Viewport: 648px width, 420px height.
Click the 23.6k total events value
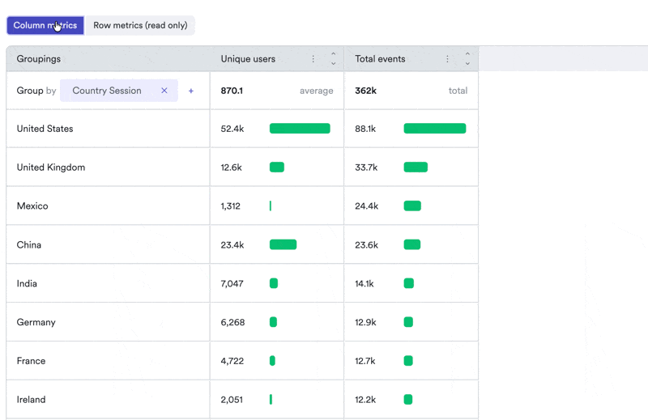click(x=367, y=244)
